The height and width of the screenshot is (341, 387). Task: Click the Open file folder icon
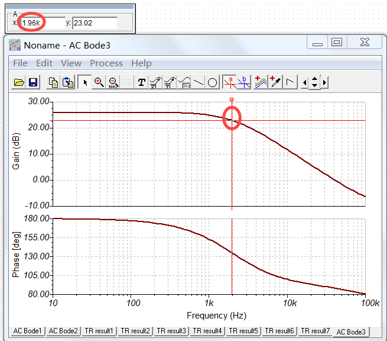pos(19,82)
